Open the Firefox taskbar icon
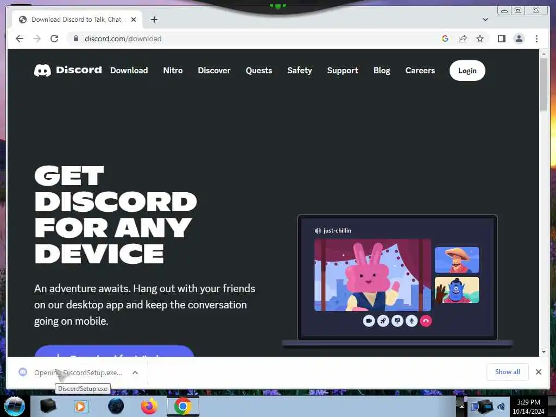The height and width of the screenshot is (417, 556). (x=149, y=406)
